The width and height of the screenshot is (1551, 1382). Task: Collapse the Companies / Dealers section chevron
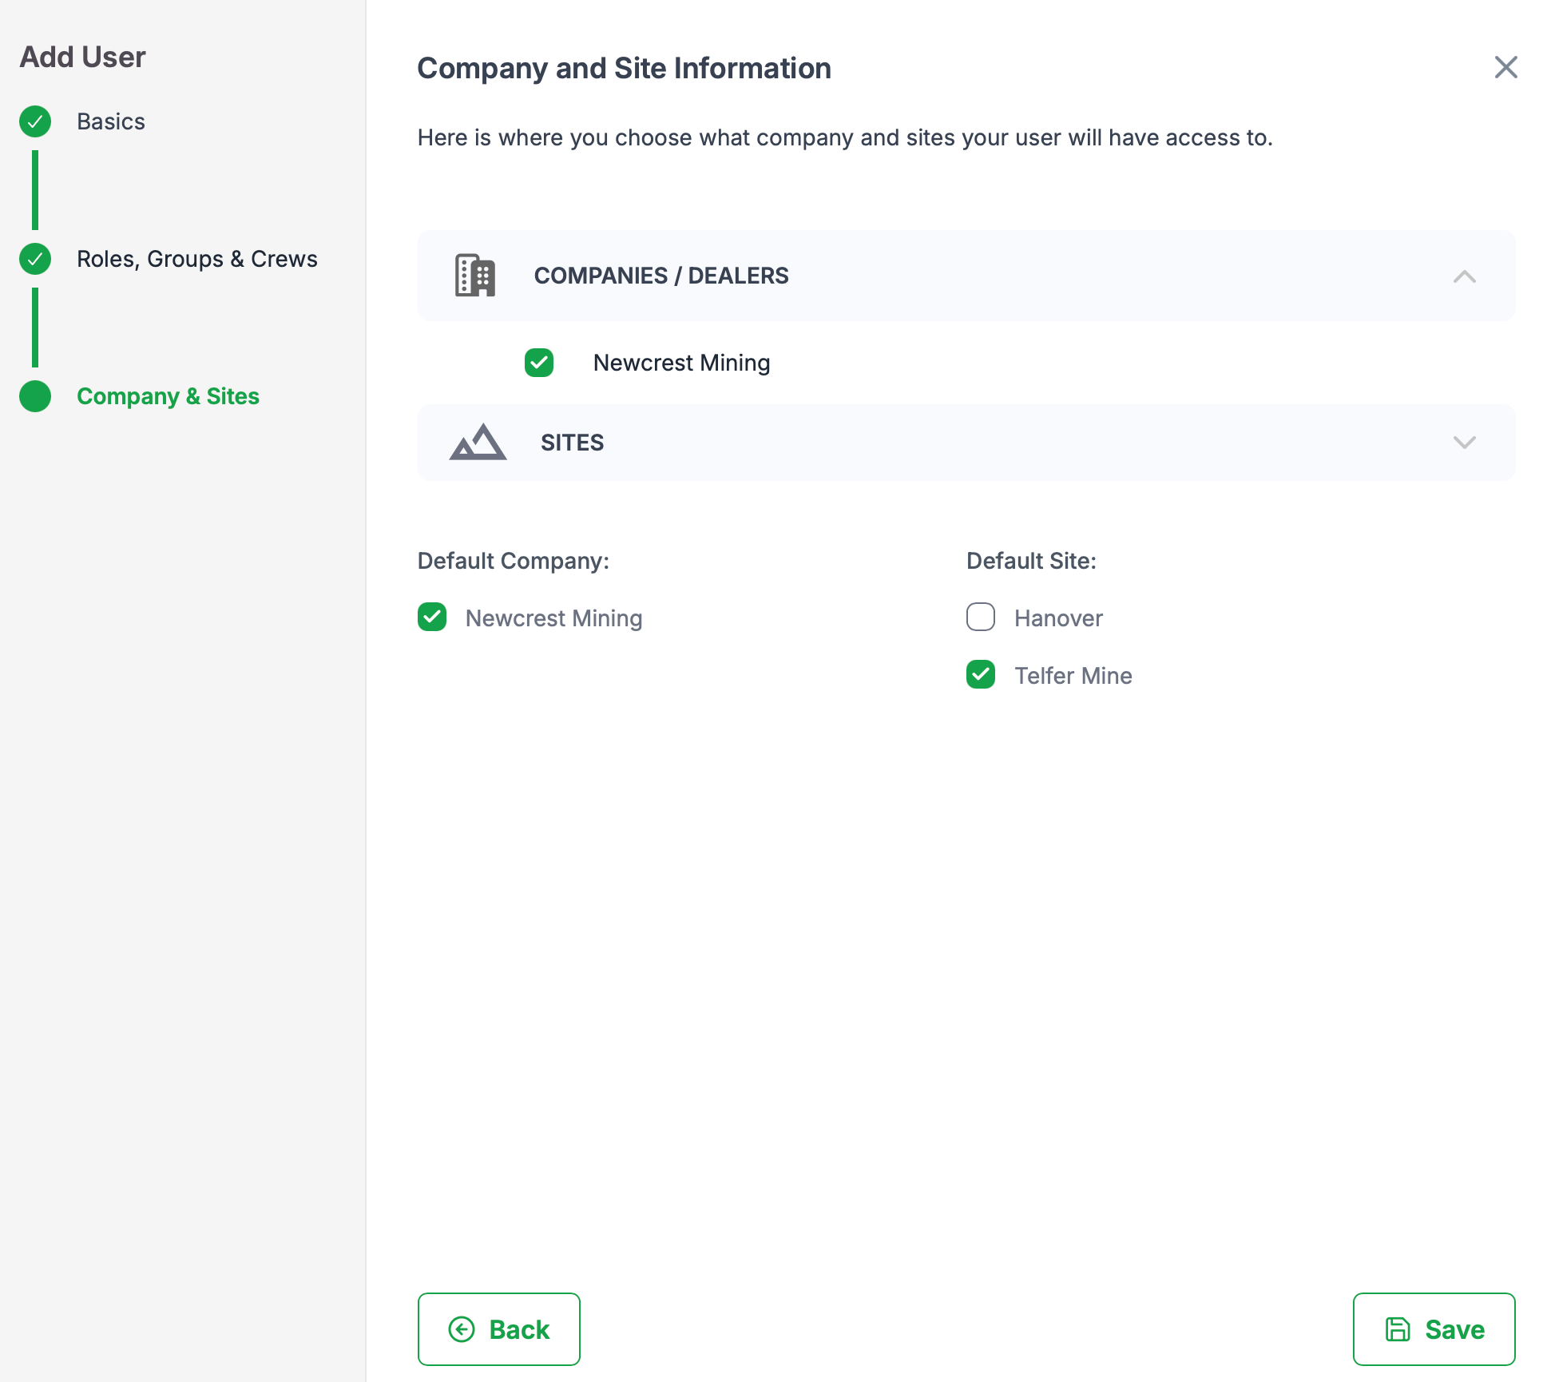(1464, 276)
